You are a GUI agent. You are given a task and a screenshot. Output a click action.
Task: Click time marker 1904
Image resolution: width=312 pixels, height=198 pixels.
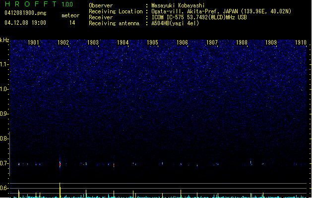123,43
